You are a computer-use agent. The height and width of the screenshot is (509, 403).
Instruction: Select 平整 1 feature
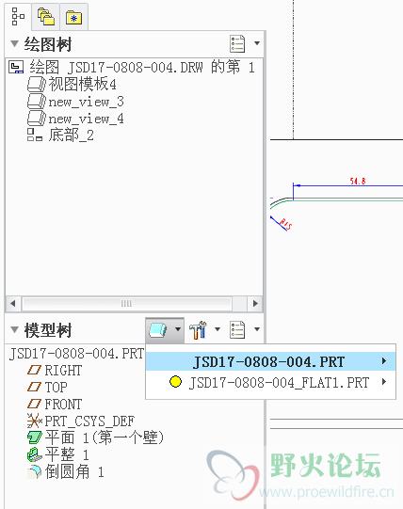point(67,454)
